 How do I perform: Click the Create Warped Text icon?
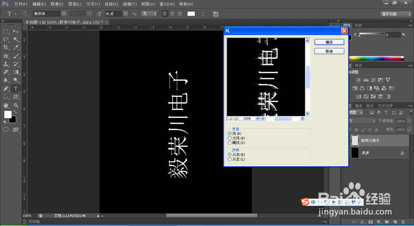(x=203, y=14)
